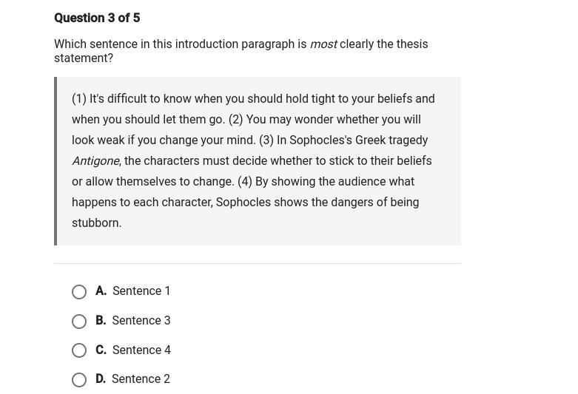
Task: Click the 'Sentence 1' answer label
Action: (x=141, y=291)
